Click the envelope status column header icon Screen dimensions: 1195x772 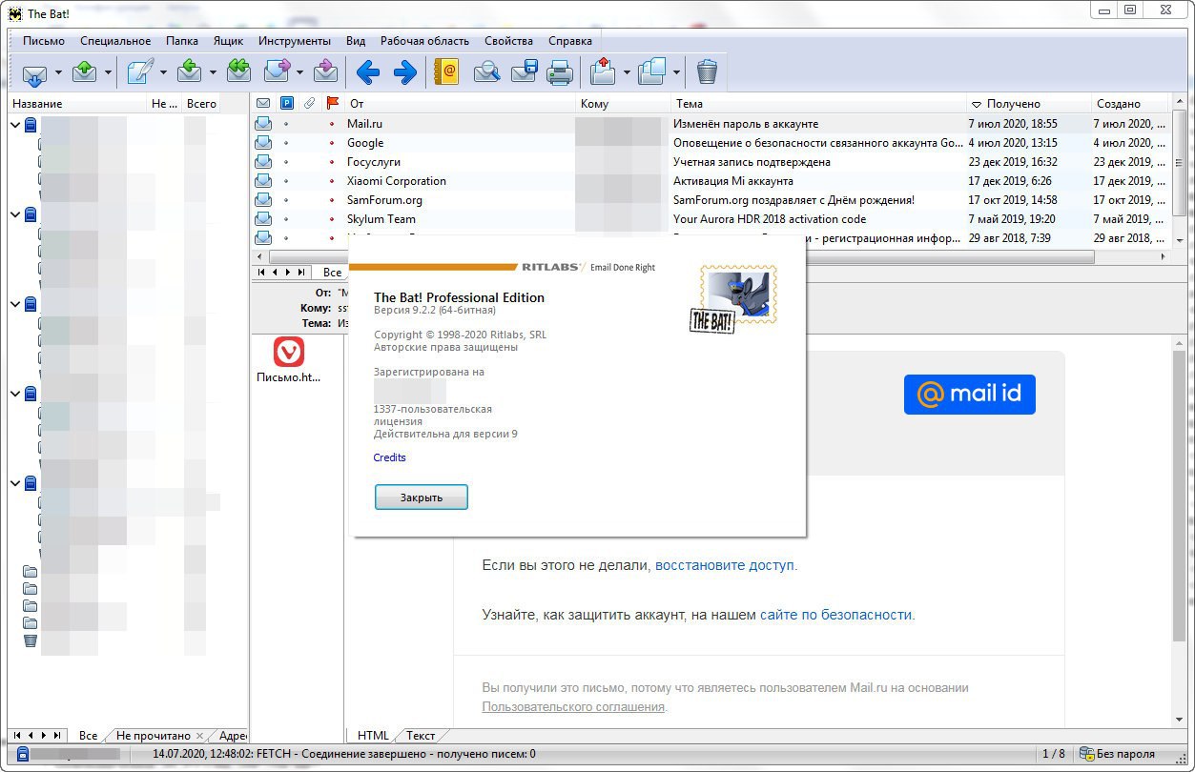point(263,103)
